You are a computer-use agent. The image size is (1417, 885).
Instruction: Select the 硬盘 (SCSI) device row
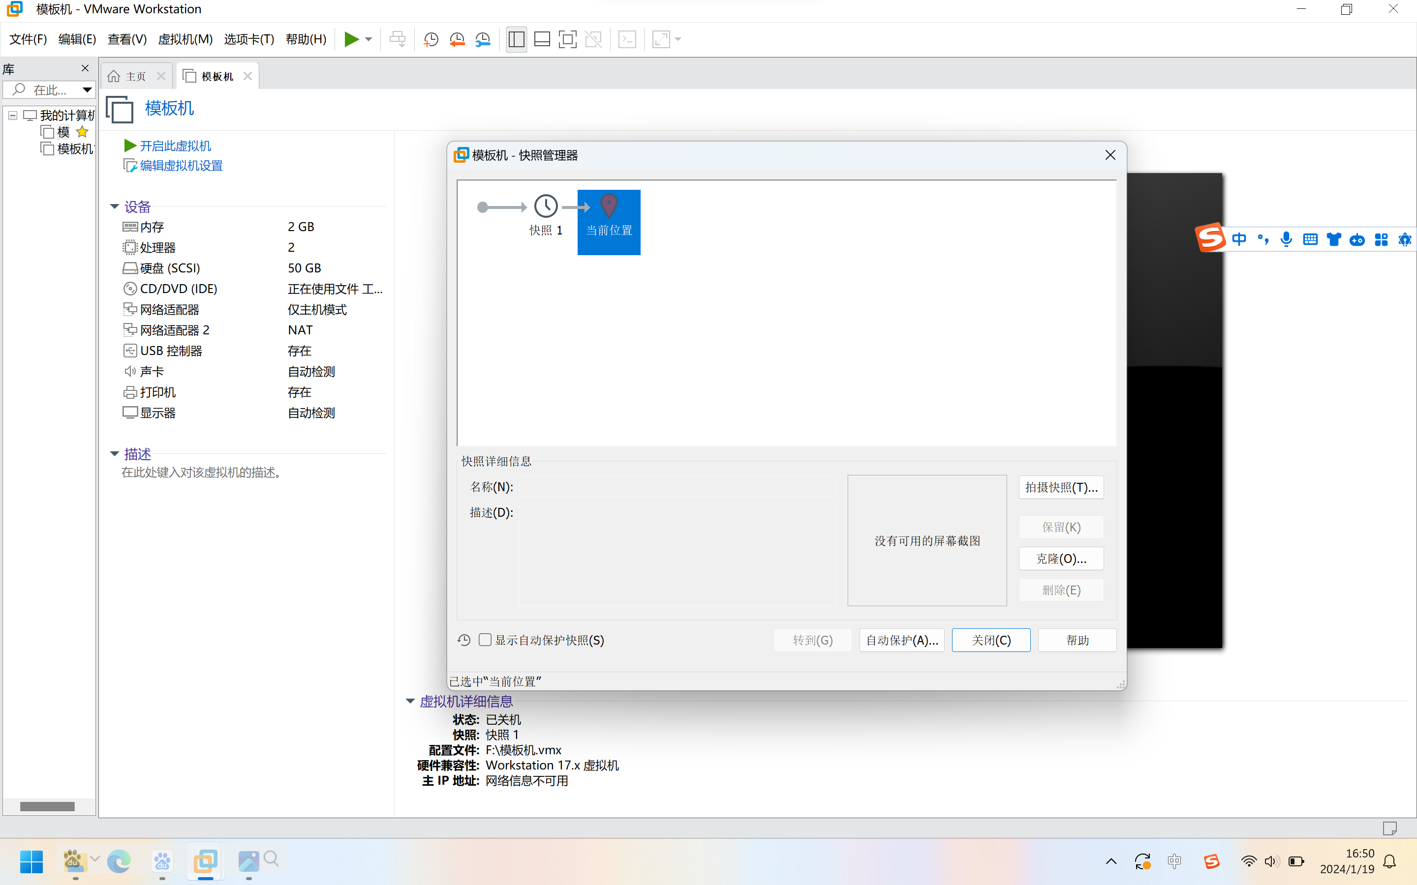tap(253, 268)
